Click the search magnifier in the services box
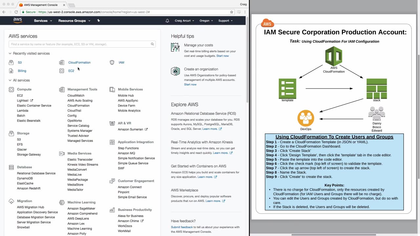Image resolution: width=420 pixels, height=236 pixels. click(152, 44)
